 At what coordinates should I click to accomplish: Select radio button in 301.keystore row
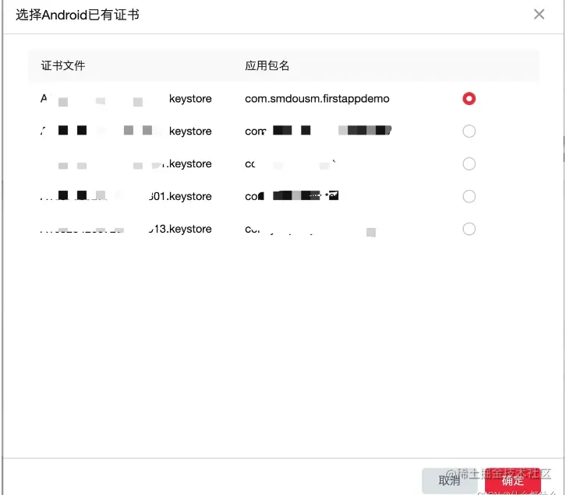(x=469, y=196)
